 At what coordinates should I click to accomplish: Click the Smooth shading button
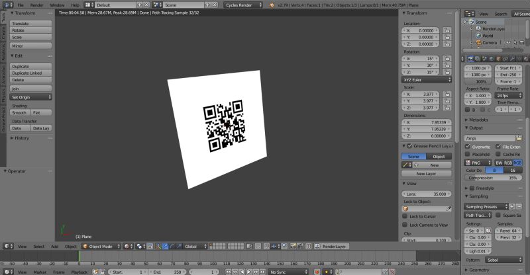click(20, 112)
